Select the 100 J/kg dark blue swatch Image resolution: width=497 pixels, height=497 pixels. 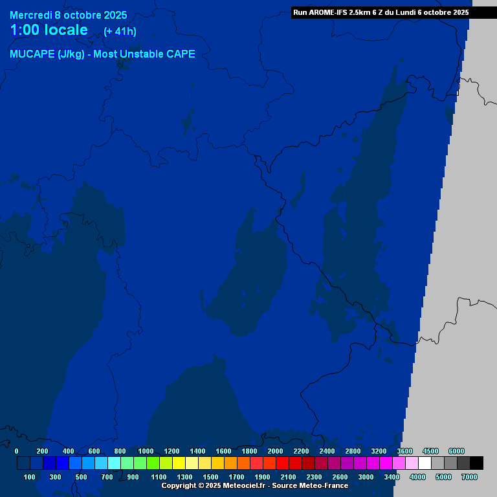point(36,463)
